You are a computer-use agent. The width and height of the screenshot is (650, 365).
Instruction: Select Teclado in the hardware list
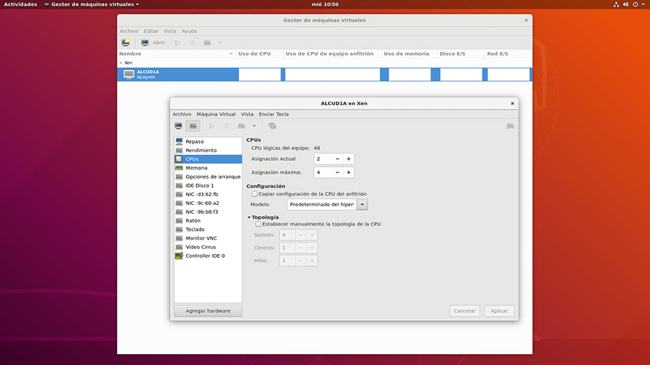tap(208, 229)
